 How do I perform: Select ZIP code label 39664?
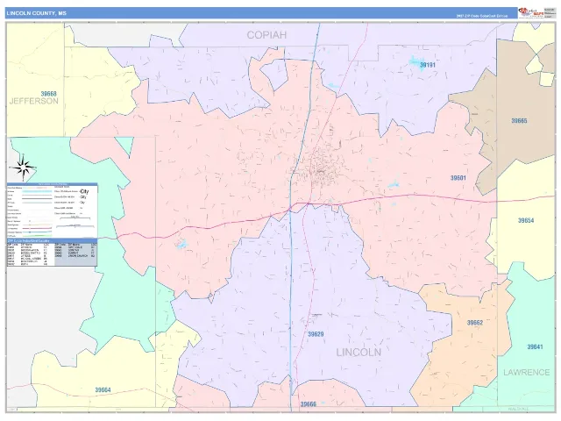103,389
